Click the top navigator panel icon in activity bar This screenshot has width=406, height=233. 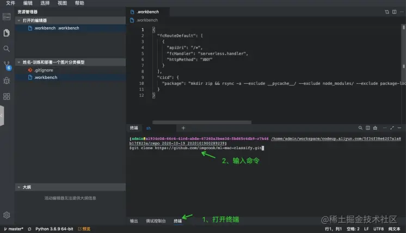click(7, 16)
